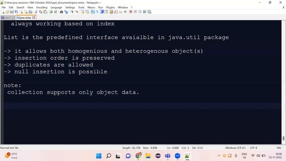Open Chrome from the taskbar
The width and height of the screenshot is (286, 161).
138,156
